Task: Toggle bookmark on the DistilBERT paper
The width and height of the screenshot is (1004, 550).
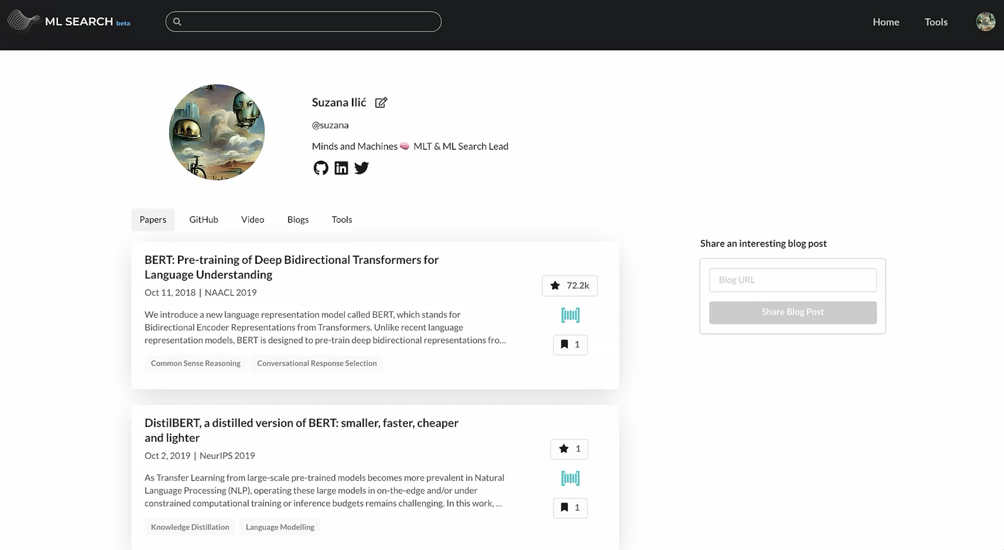Action: [x=570, y=508]
